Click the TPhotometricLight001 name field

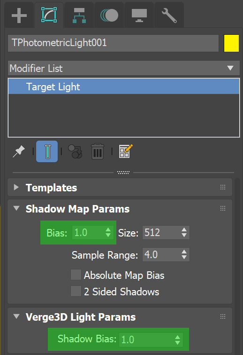tap(113, 43)
